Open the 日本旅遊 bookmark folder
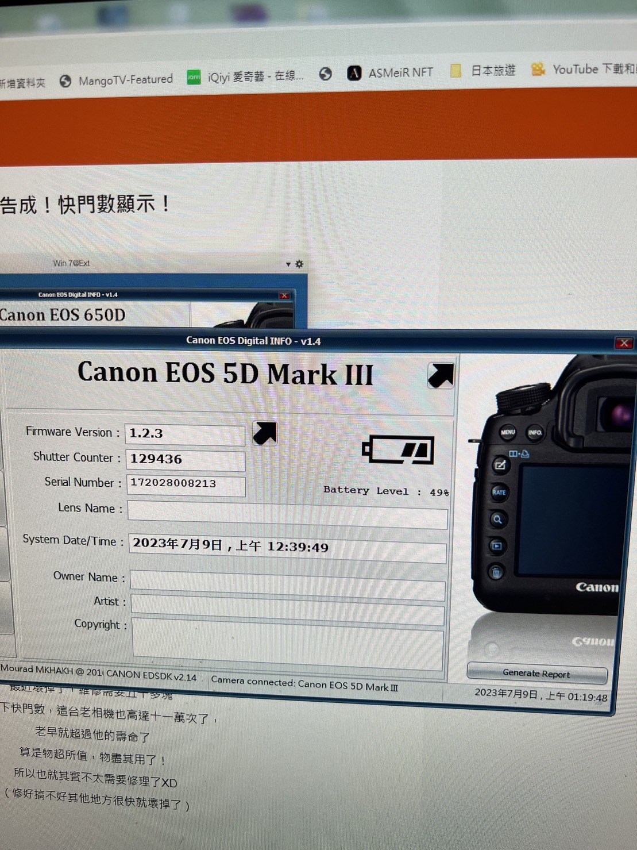Image resolution: width=637 pixels, height=850 pixels. coord(483,71)
